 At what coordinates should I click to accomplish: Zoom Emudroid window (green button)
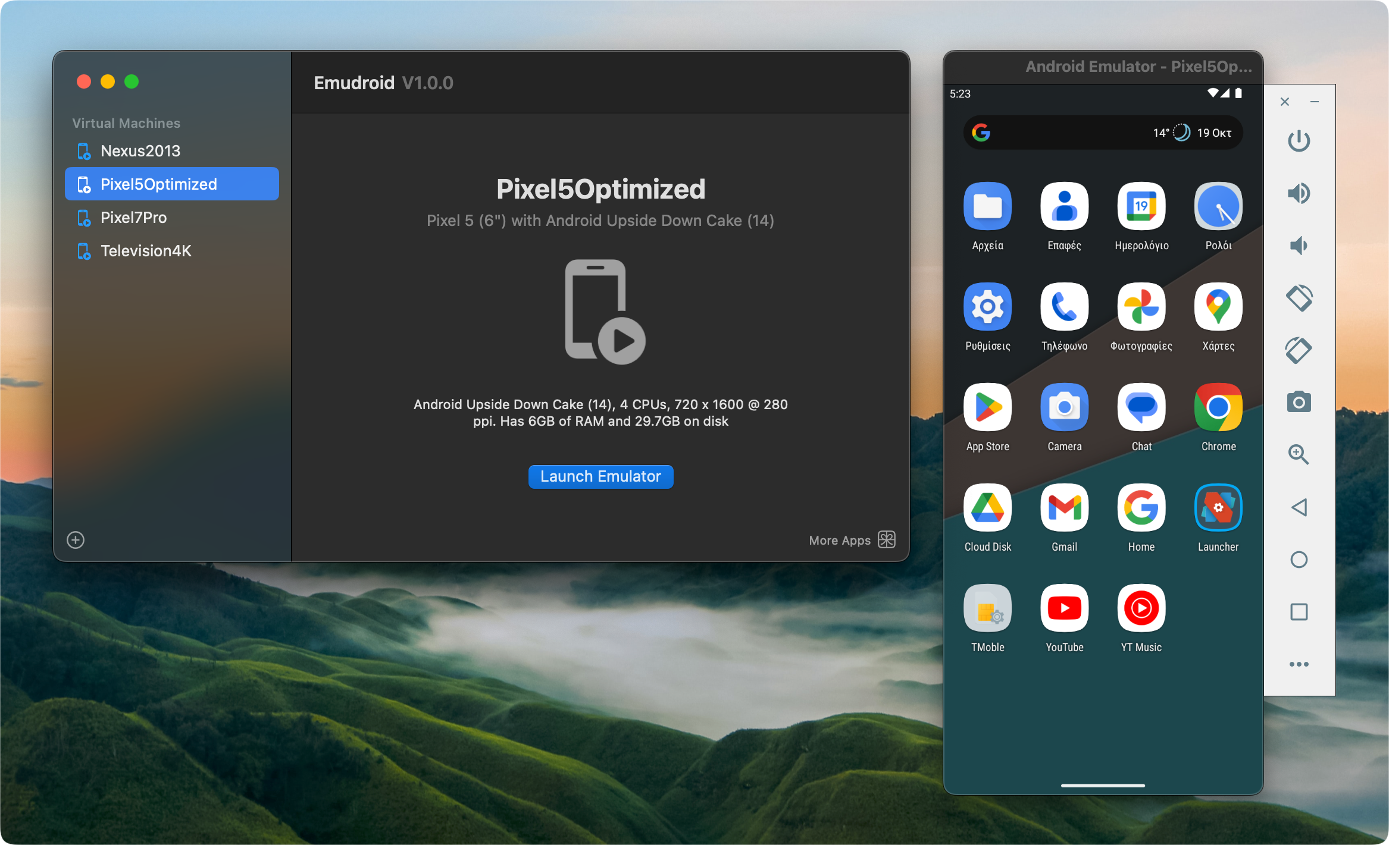click(x=132, y=81)
